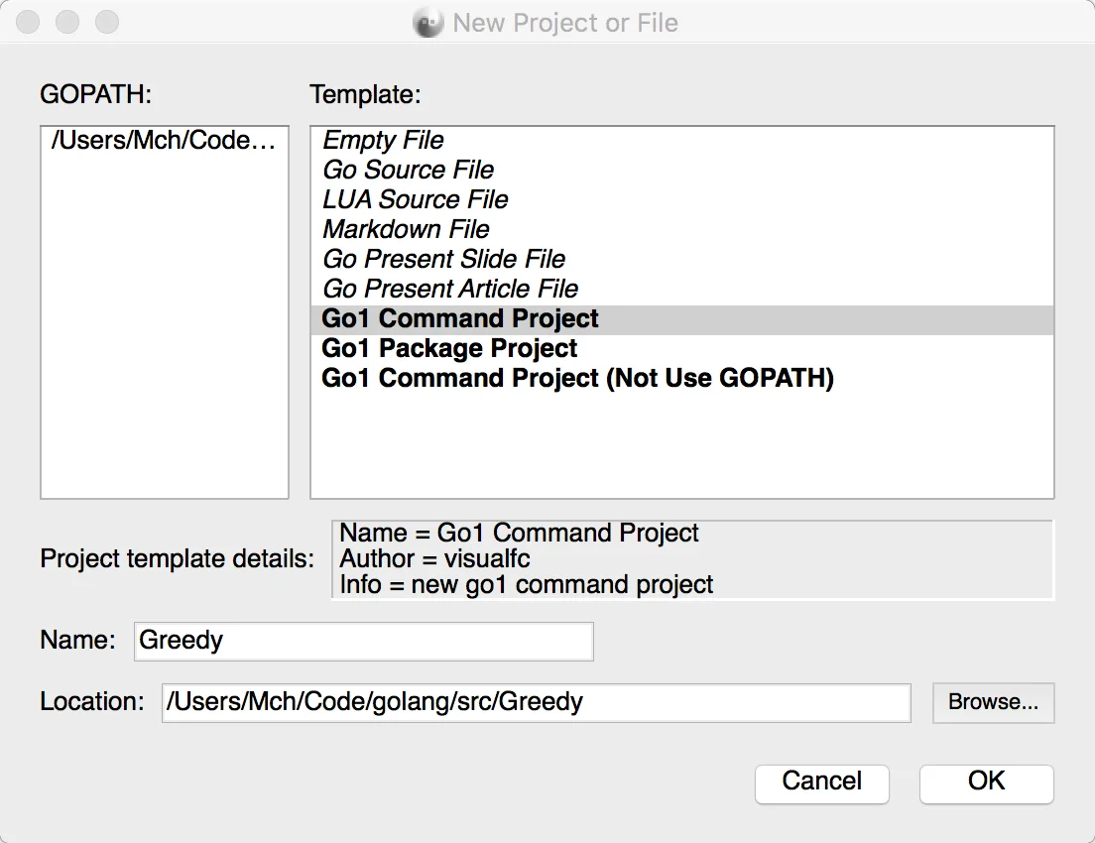Select the highlighted Go1 Command Project entry
The width and height of the screenshot is (1095, 843).
681,319
